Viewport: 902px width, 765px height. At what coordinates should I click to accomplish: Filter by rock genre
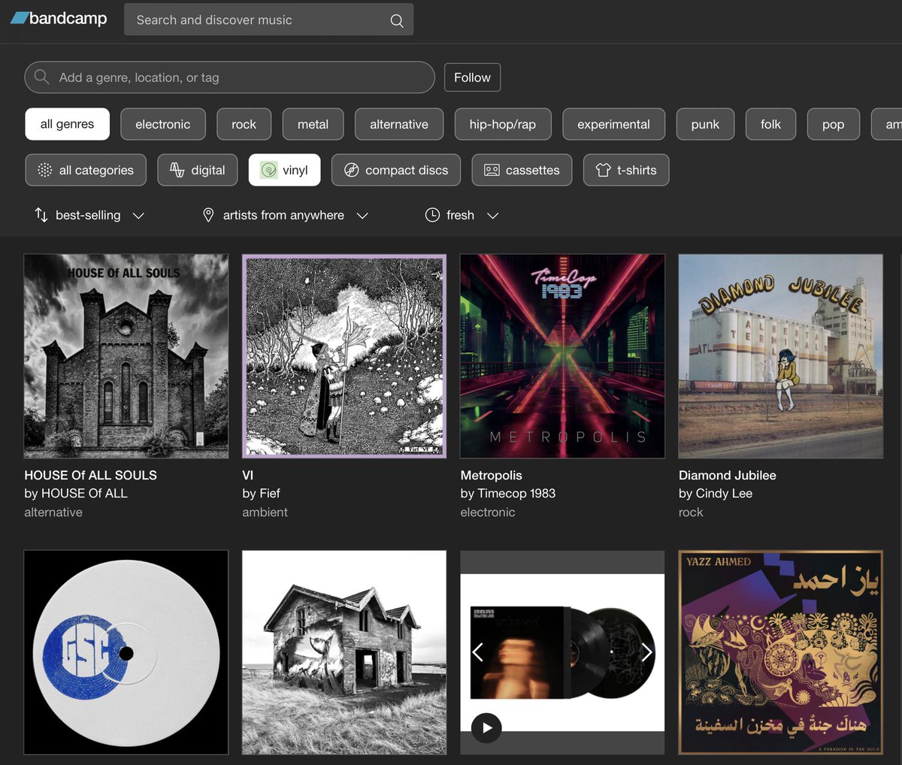click(244, 124)
